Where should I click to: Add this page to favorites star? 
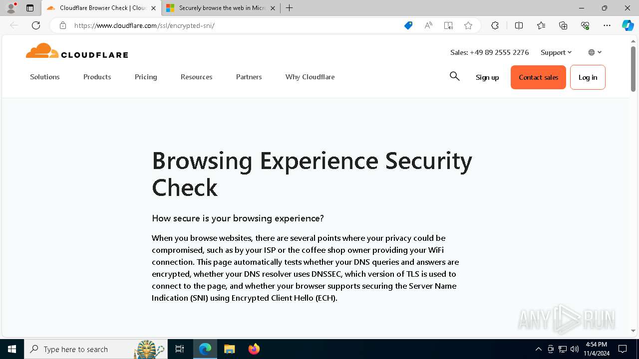click(468, 25)
